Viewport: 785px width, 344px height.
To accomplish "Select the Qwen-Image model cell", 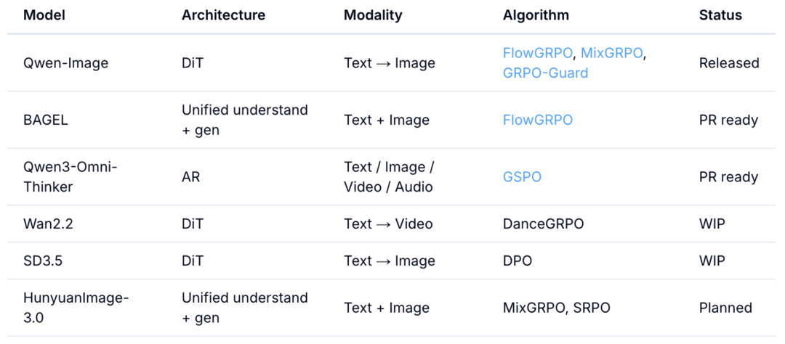I will coord(65,63).
